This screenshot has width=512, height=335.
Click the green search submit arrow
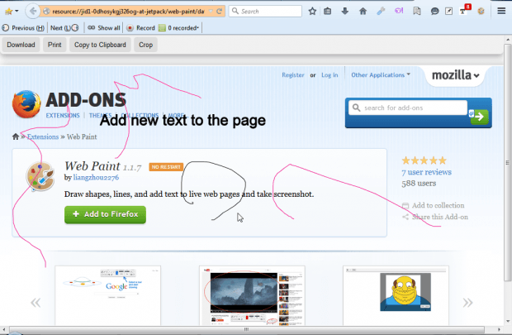click(480, 117)
